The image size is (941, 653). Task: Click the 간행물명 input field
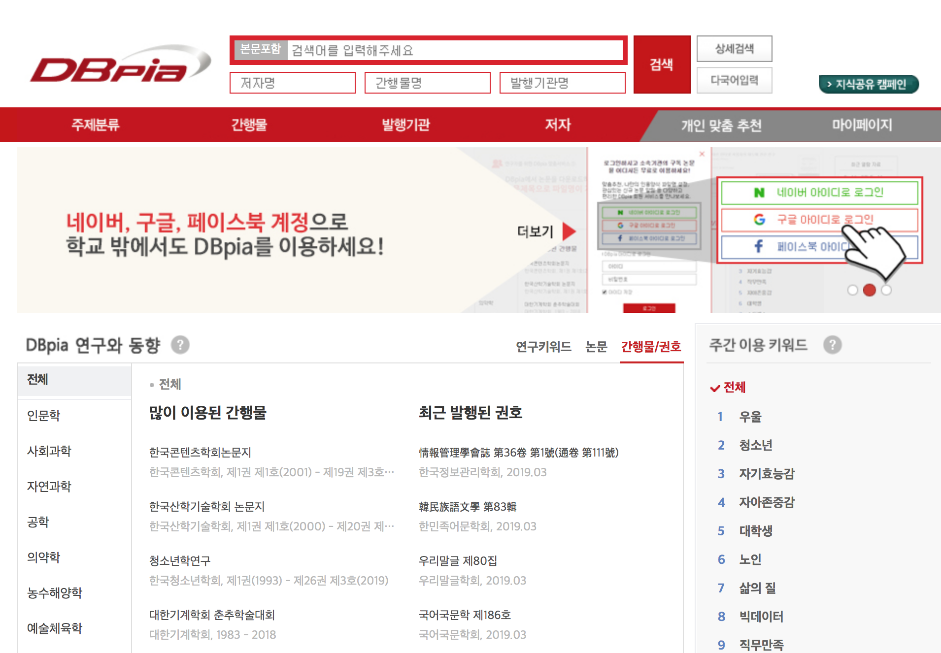pyautogui.click(x=428, y=83)
